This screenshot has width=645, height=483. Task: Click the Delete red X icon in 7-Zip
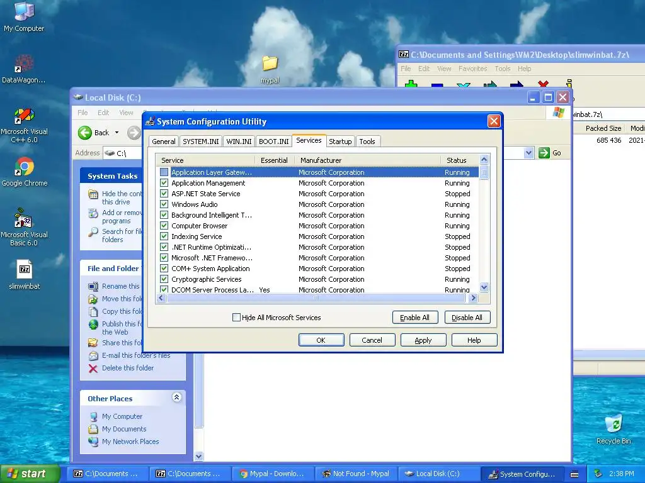point(542,84)
